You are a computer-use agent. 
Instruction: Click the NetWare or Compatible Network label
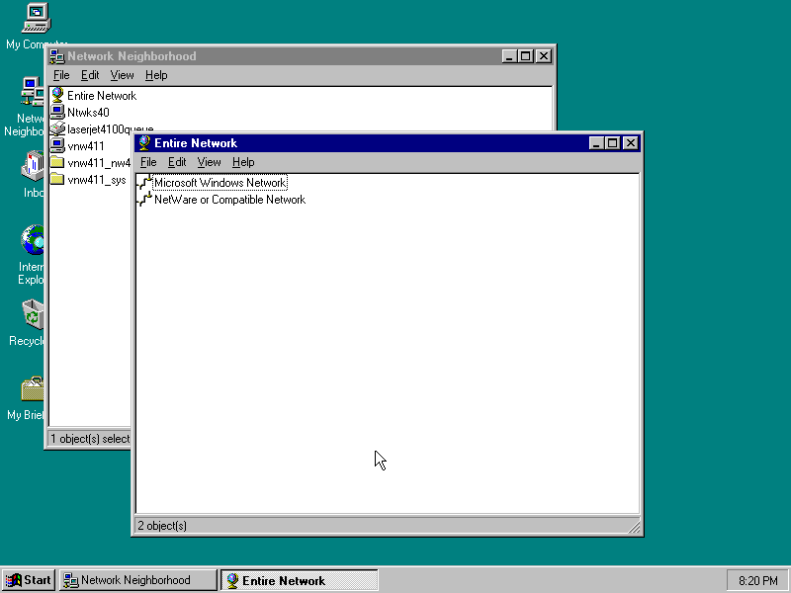point(230,200)
